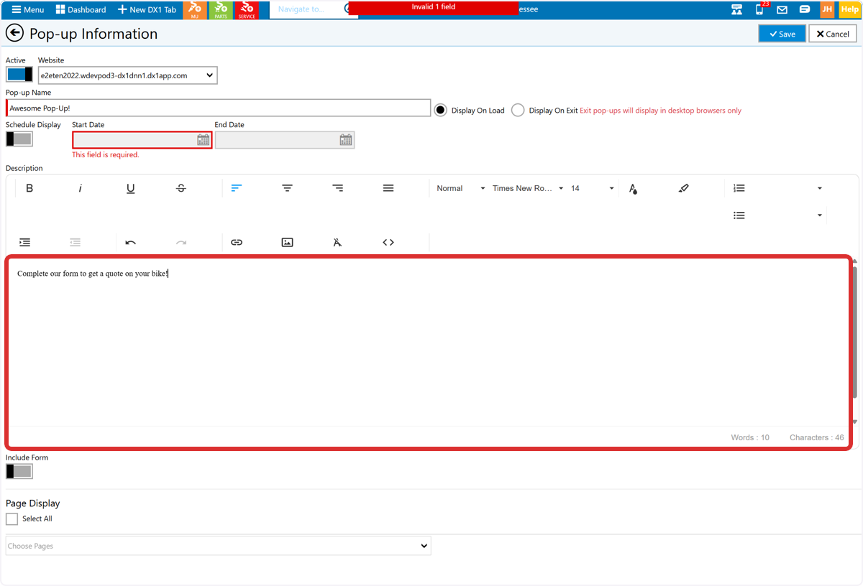Open the MU orange module icon
This screenshot has width=863, height=586.
195,9
